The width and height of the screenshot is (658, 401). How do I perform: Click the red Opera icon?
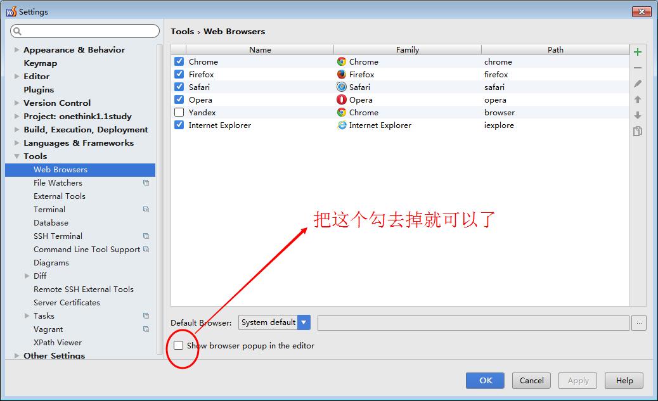(x=342, y=100)
